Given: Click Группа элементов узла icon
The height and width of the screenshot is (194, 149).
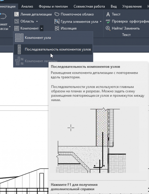Looking at the screenshot, I should [57, 21].
